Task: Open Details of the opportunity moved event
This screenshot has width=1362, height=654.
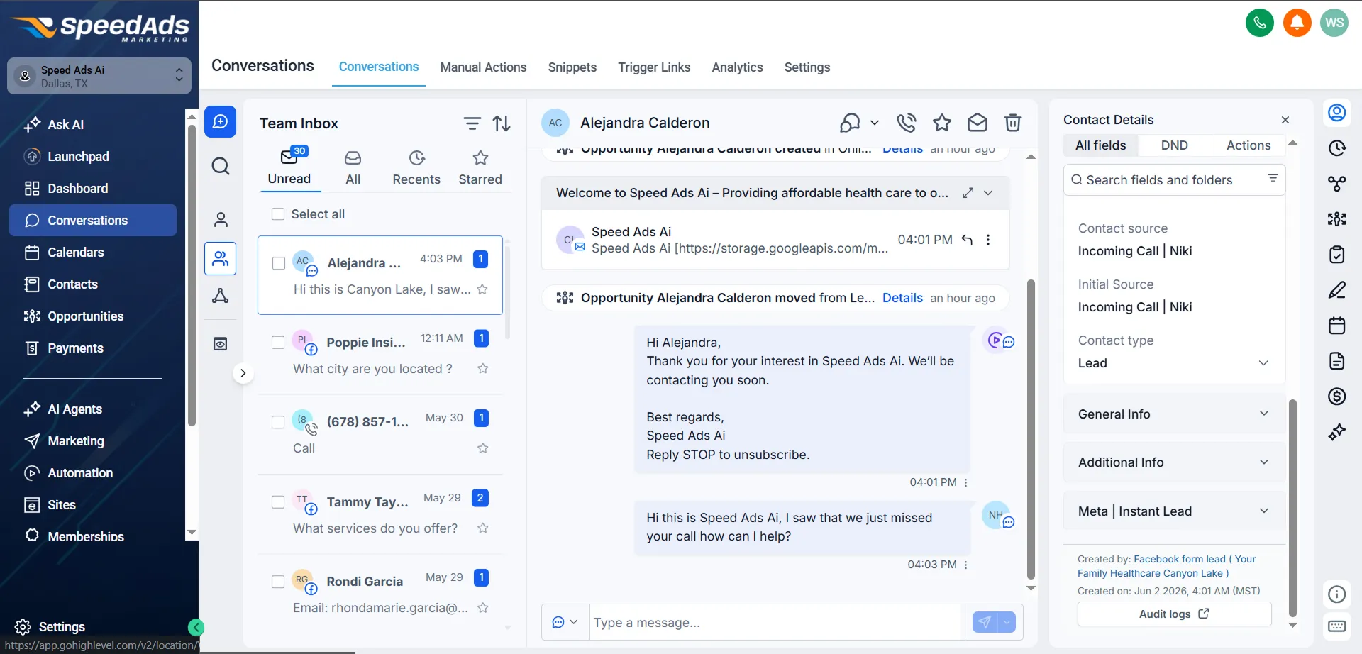Action: 902,298
